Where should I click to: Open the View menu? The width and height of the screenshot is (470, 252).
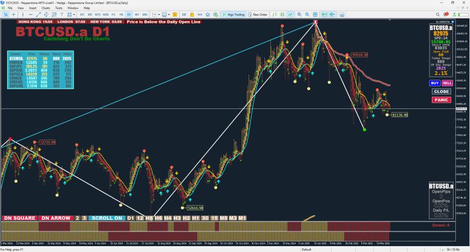21,8
